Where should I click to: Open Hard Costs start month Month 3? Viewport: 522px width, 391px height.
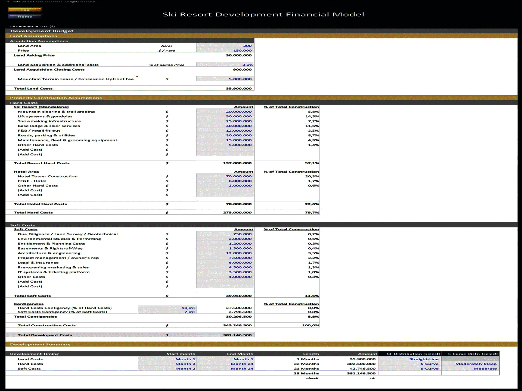(x=167, y=364)
